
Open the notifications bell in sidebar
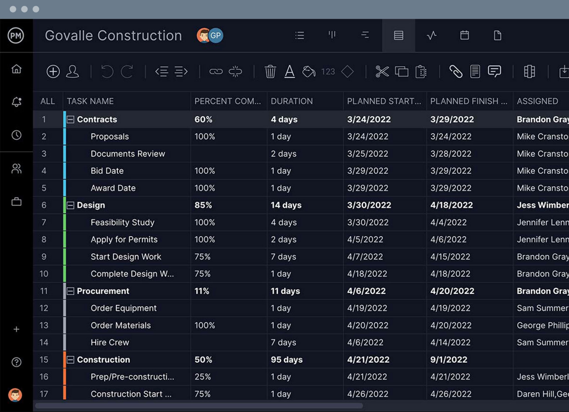[16, 102]
